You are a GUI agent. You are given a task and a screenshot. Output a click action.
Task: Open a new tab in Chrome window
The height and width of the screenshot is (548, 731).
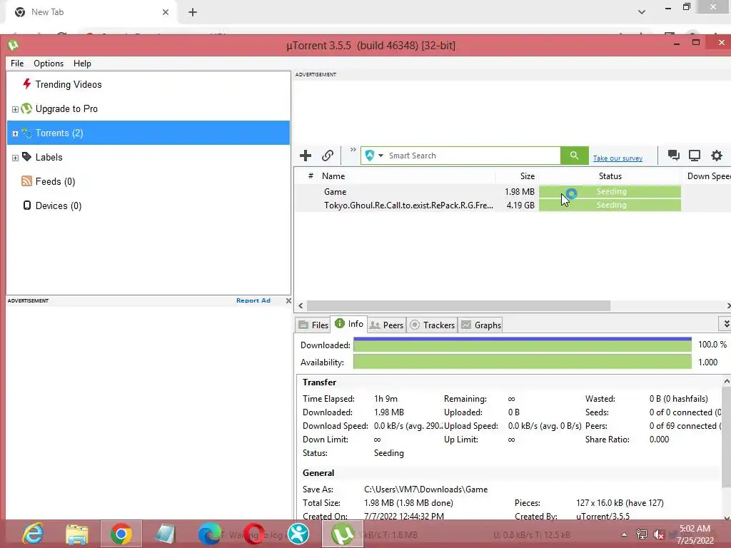click(193, 12)
